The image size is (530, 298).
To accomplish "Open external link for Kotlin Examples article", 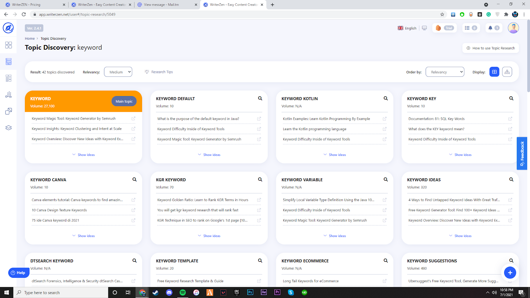I will click(384, 119).
